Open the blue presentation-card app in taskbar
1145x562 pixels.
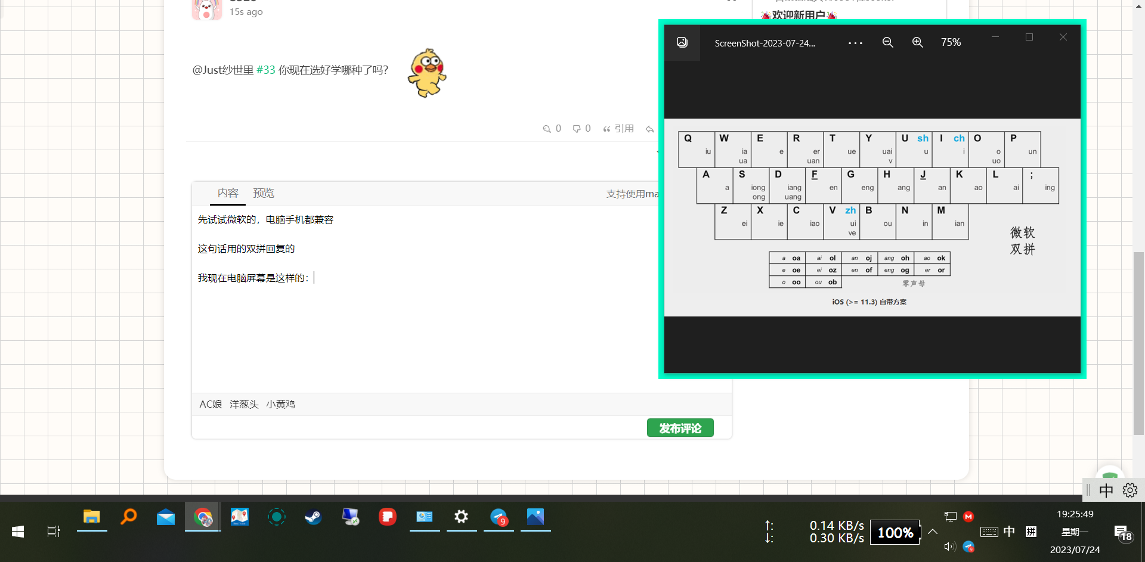(x=425, y=517)
